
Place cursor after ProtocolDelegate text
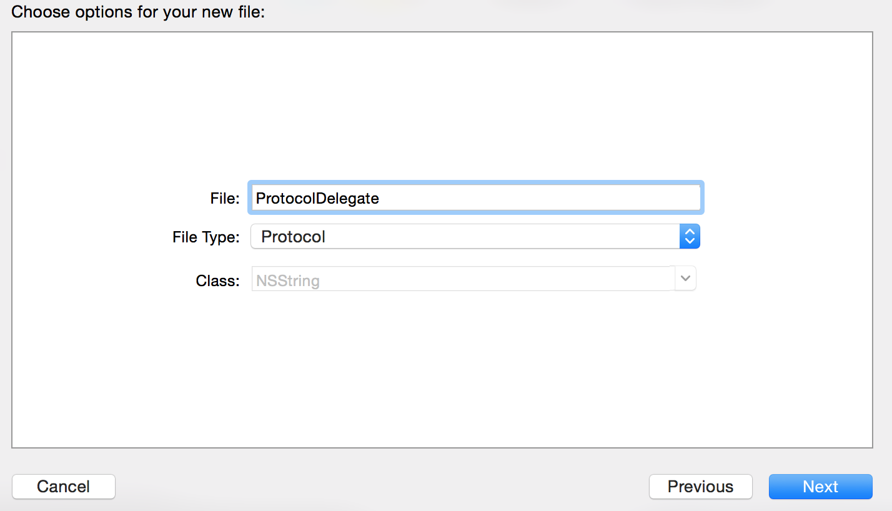coord(380,198)
